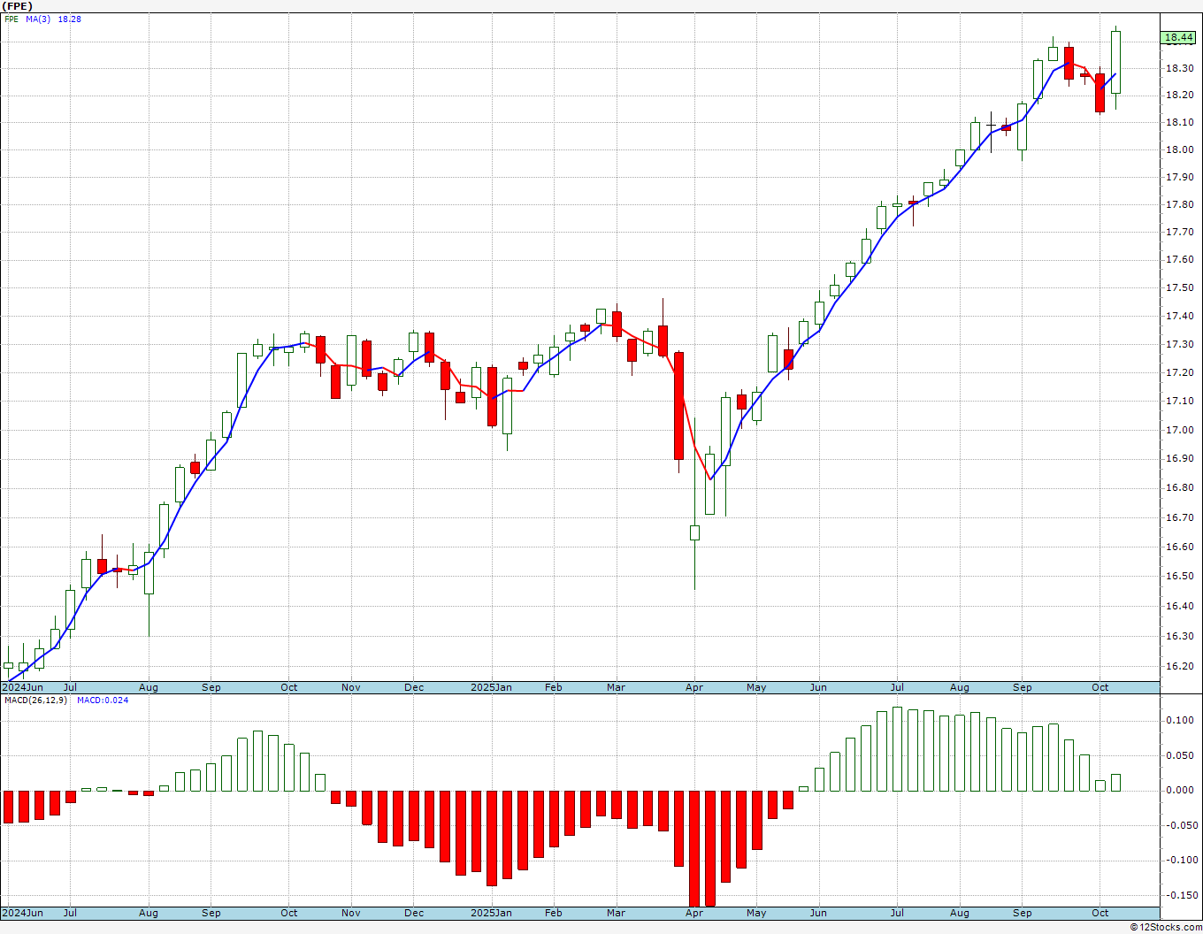This screenshot has height=934, width=1203.
Task: Click the highlighted 18.44 current price tag
Action: (1179, 37)
